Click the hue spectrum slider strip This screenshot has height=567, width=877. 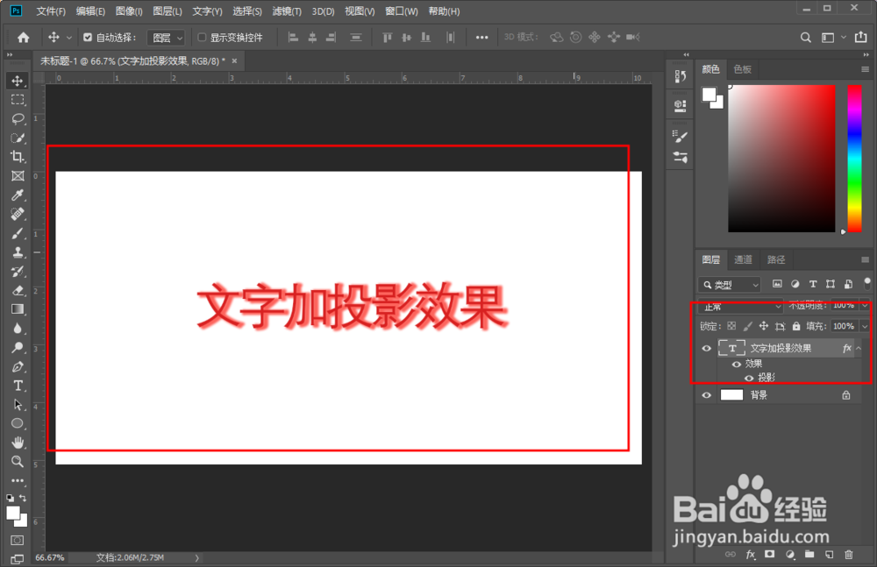(854, 159)
